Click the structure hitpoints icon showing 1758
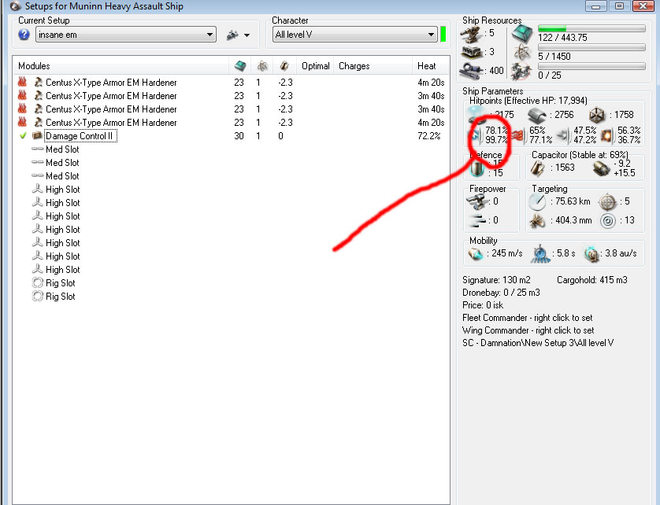660x505 pixels. click(596, 115)
